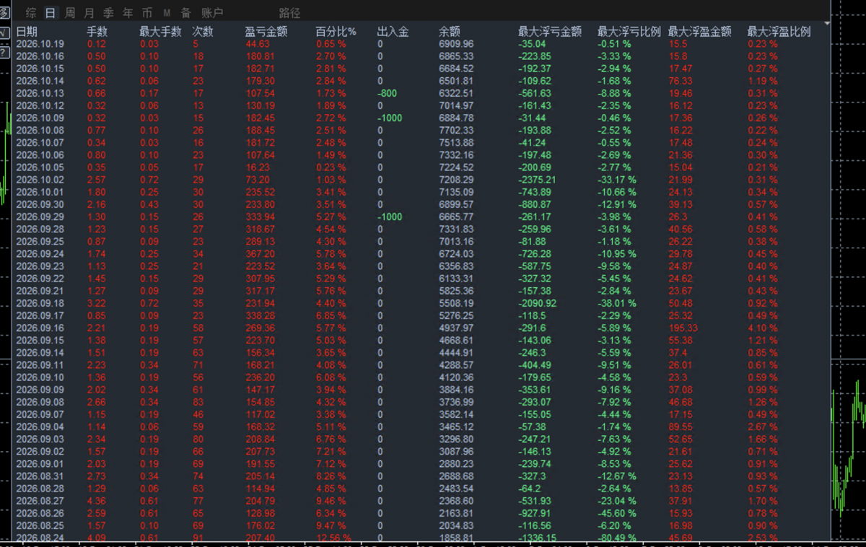Open the 综 summary tab
This screenshot has height=547, width=866.
point(31,13)
